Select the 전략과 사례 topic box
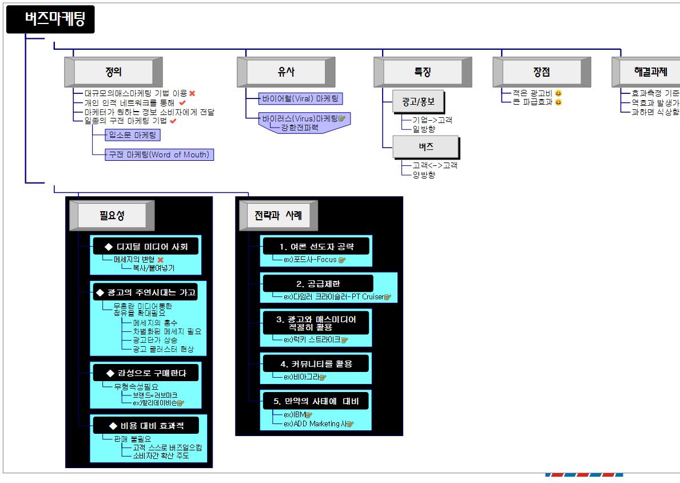The width and height of the screenshot is (680, 483). 278,216
